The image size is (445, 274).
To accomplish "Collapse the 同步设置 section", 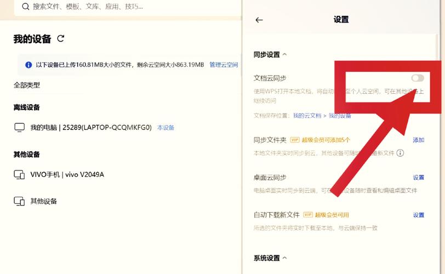I will click(x=284, y=54).
